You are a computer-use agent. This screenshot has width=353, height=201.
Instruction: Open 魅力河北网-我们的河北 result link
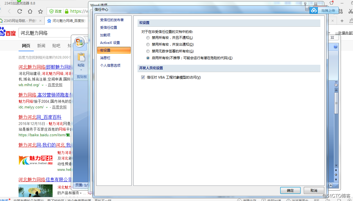click(x=45, y=145)
